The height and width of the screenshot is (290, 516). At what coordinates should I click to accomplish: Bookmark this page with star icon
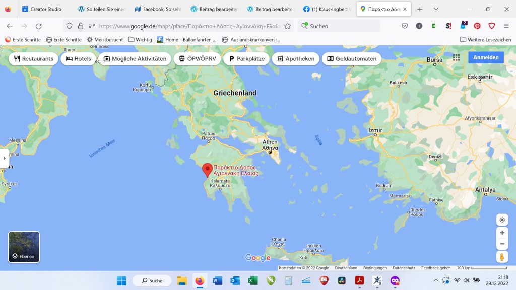coord(287,26)
